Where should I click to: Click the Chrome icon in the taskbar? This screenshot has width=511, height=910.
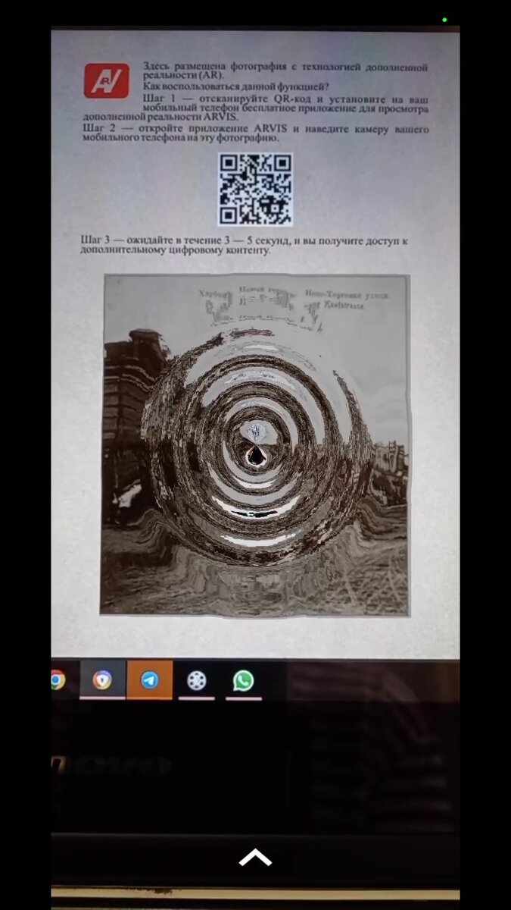[58, 680]
